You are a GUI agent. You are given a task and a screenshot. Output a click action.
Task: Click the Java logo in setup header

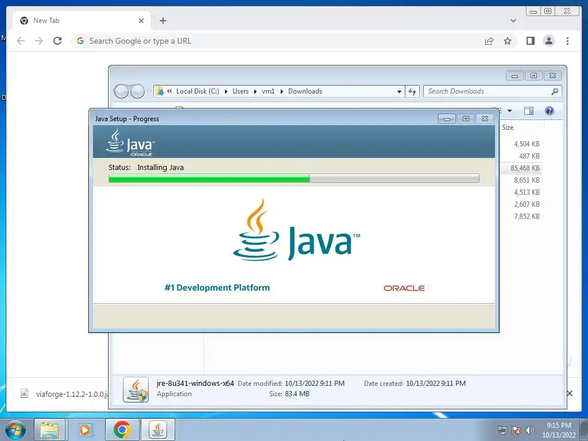(130, 142)
